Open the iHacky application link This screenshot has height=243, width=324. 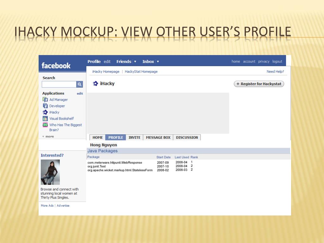tap(54, 112)
